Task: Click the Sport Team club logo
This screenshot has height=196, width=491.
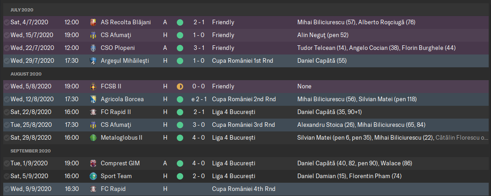Action: coord(93,176)
